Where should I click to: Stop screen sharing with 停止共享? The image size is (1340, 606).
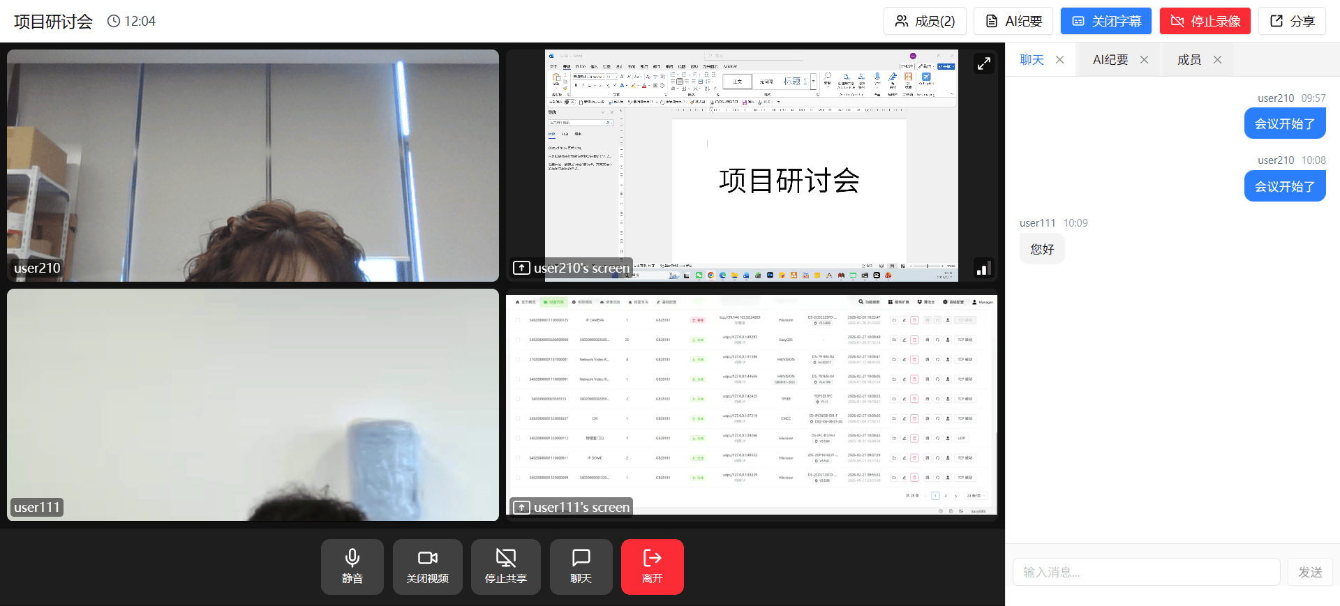tap(506, 567)
